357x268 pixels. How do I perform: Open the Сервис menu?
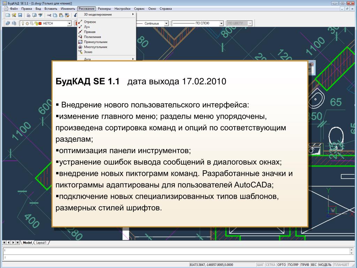[x=139, y=9]
